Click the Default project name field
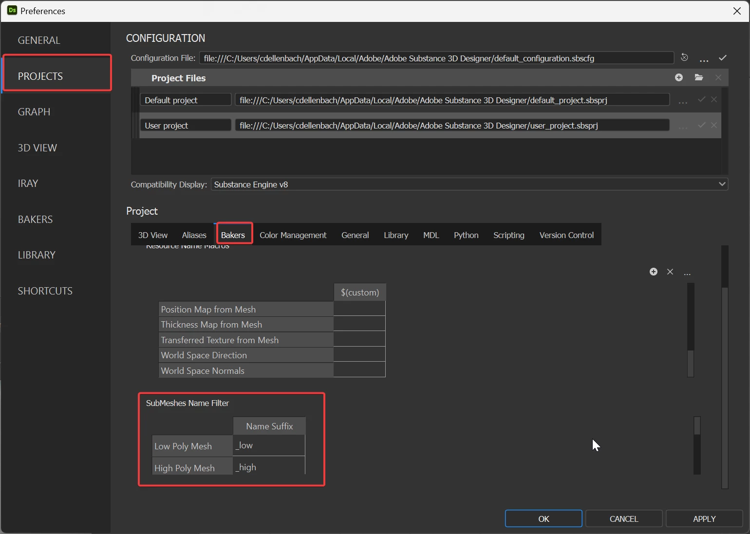The image size is (750, 534). tap(186, 100)
